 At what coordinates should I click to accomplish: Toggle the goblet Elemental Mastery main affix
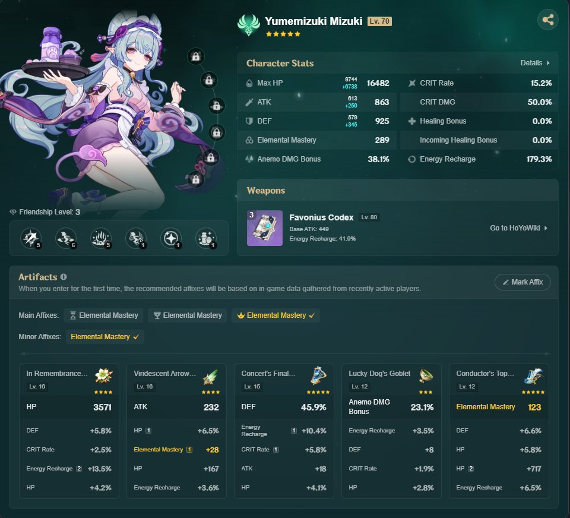(x=188, y=315)
